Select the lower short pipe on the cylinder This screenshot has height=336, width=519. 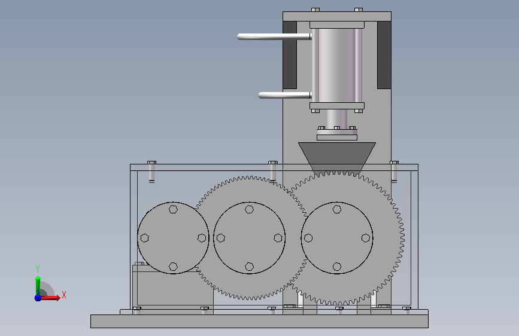pos(285,95)
